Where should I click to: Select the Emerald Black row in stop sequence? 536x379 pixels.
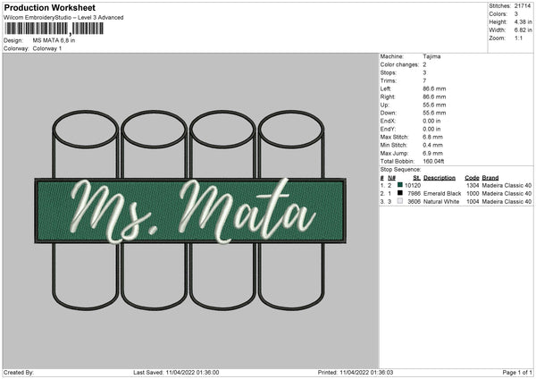point(456,194)
